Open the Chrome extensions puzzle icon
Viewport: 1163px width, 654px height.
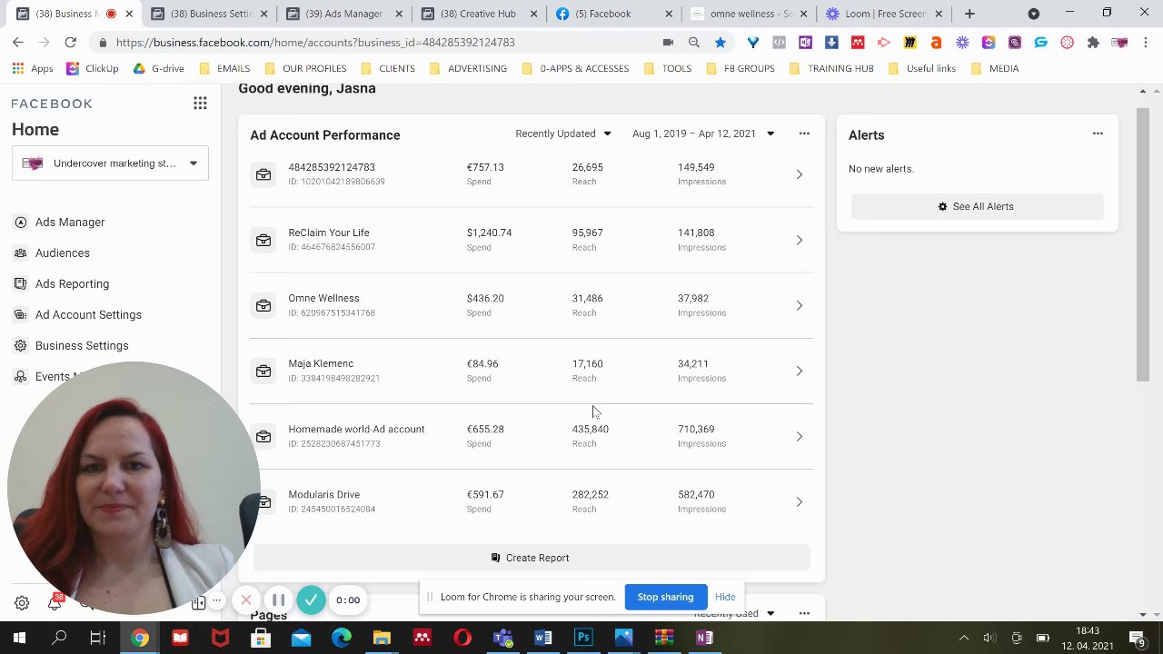point(1093,43)
